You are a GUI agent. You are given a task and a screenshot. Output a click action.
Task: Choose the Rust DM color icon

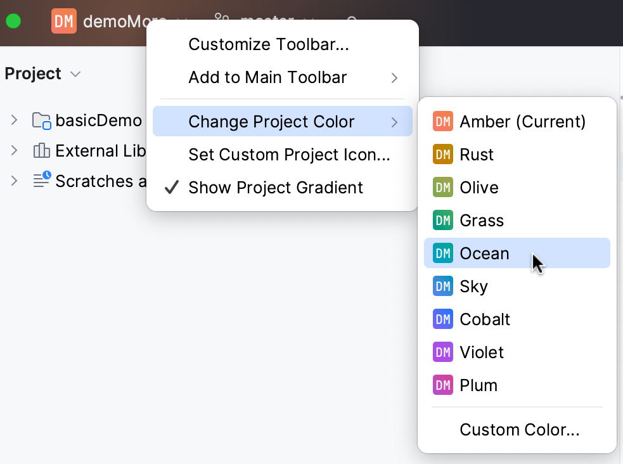point(443,154)
